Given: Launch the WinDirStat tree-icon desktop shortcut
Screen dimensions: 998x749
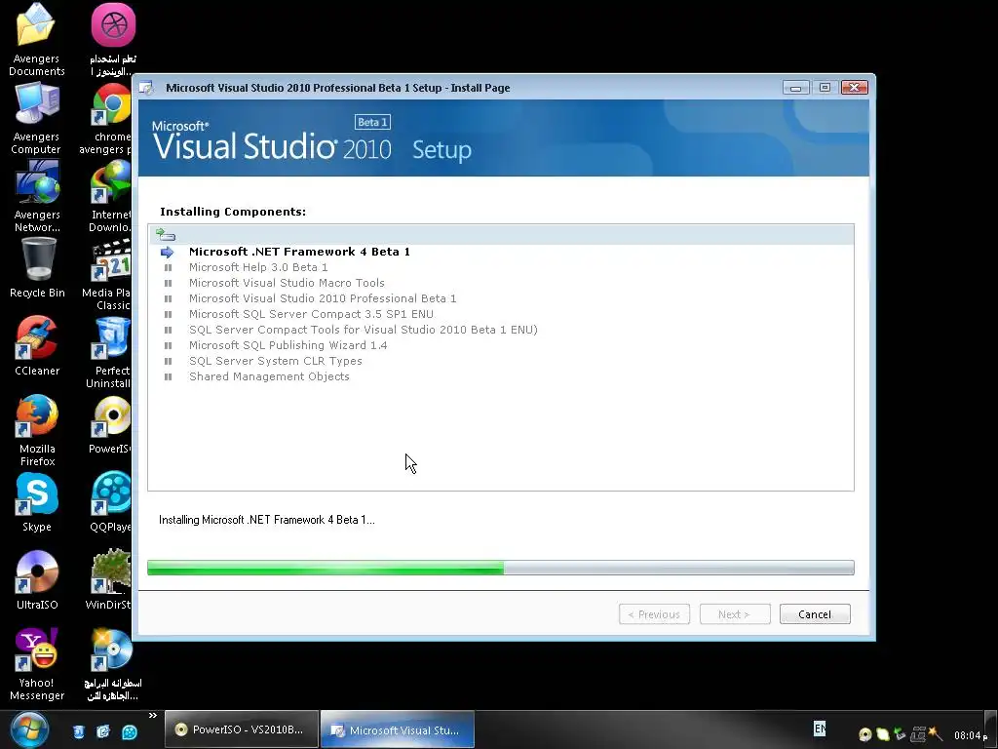Looking at the screenshot, I should [x=109, y=579].
